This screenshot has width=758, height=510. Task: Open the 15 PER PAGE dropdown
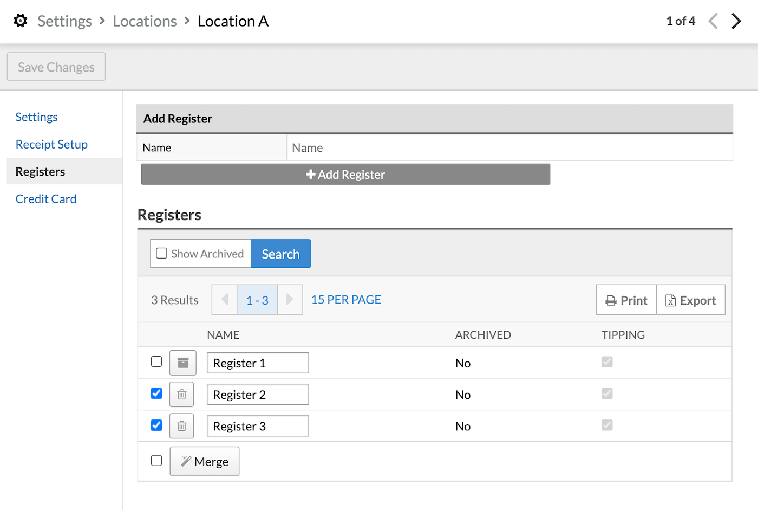(x=346, y=300)
